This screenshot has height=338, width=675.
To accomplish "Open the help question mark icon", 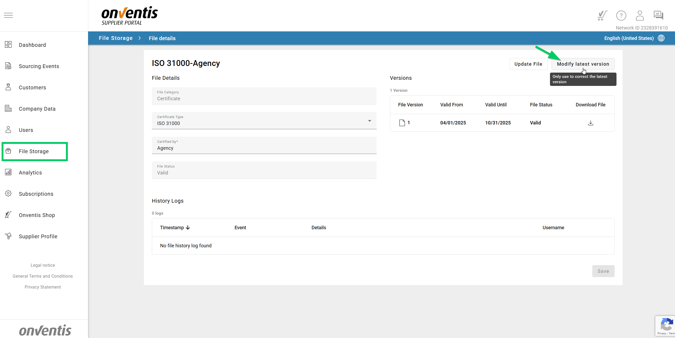I will pos(621,16).
